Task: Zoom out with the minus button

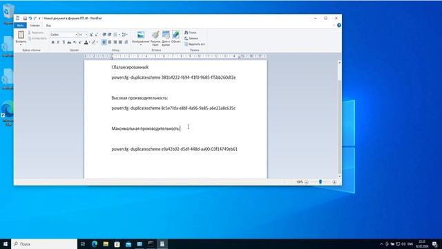Action: pyautogui.click(x=307, y=182)
